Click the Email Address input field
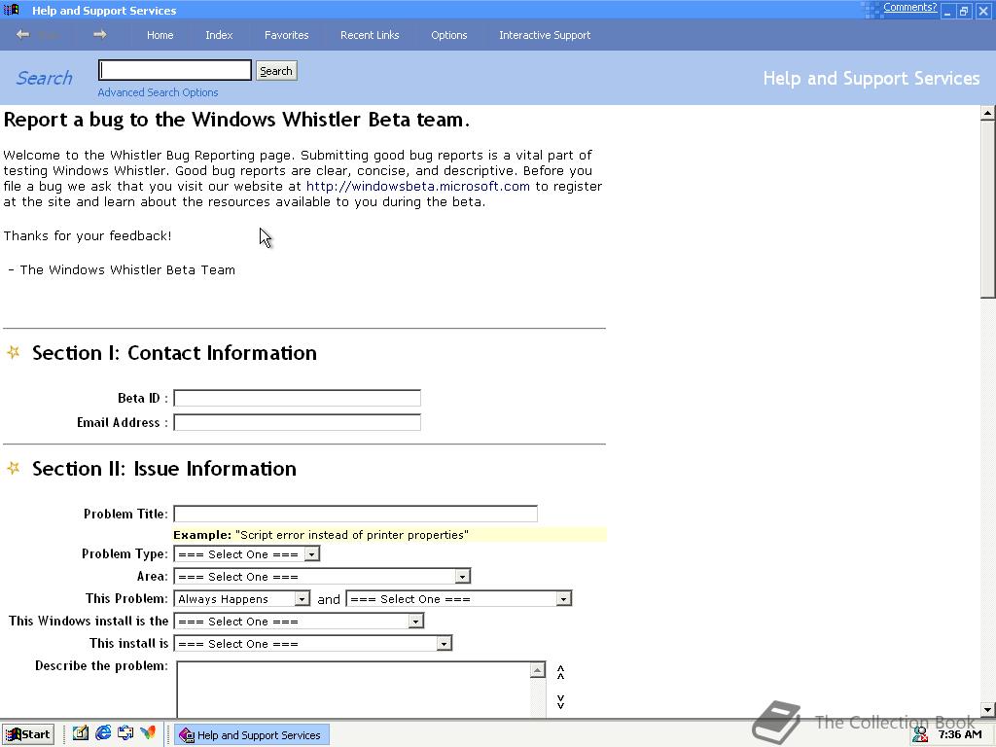 (298, 422)
